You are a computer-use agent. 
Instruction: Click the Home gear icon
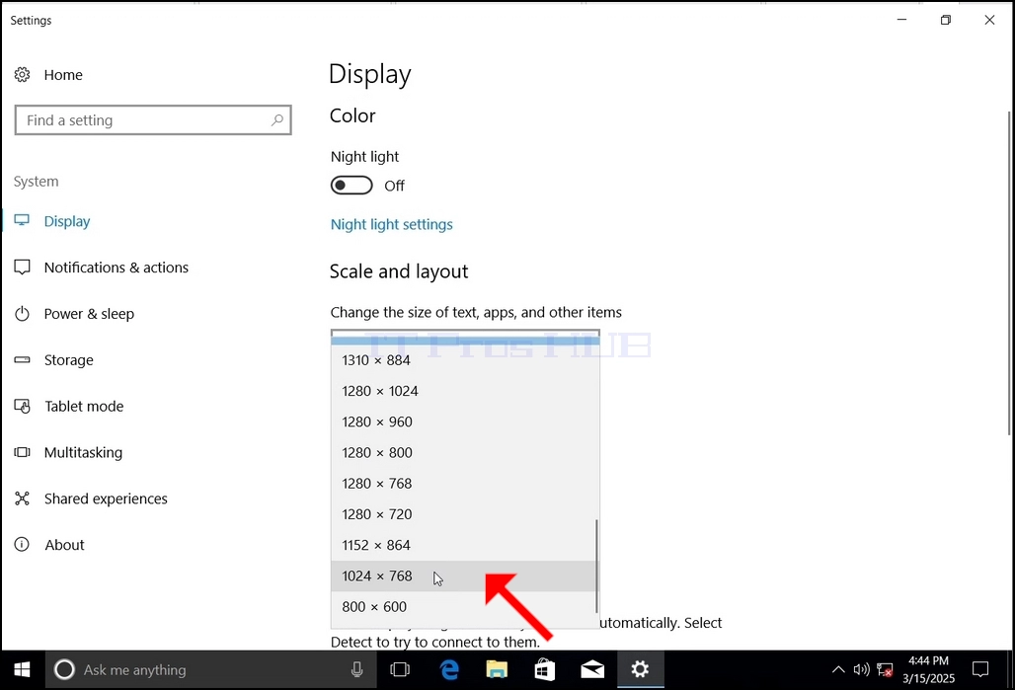pyautogui.click(x=22, y=74)
